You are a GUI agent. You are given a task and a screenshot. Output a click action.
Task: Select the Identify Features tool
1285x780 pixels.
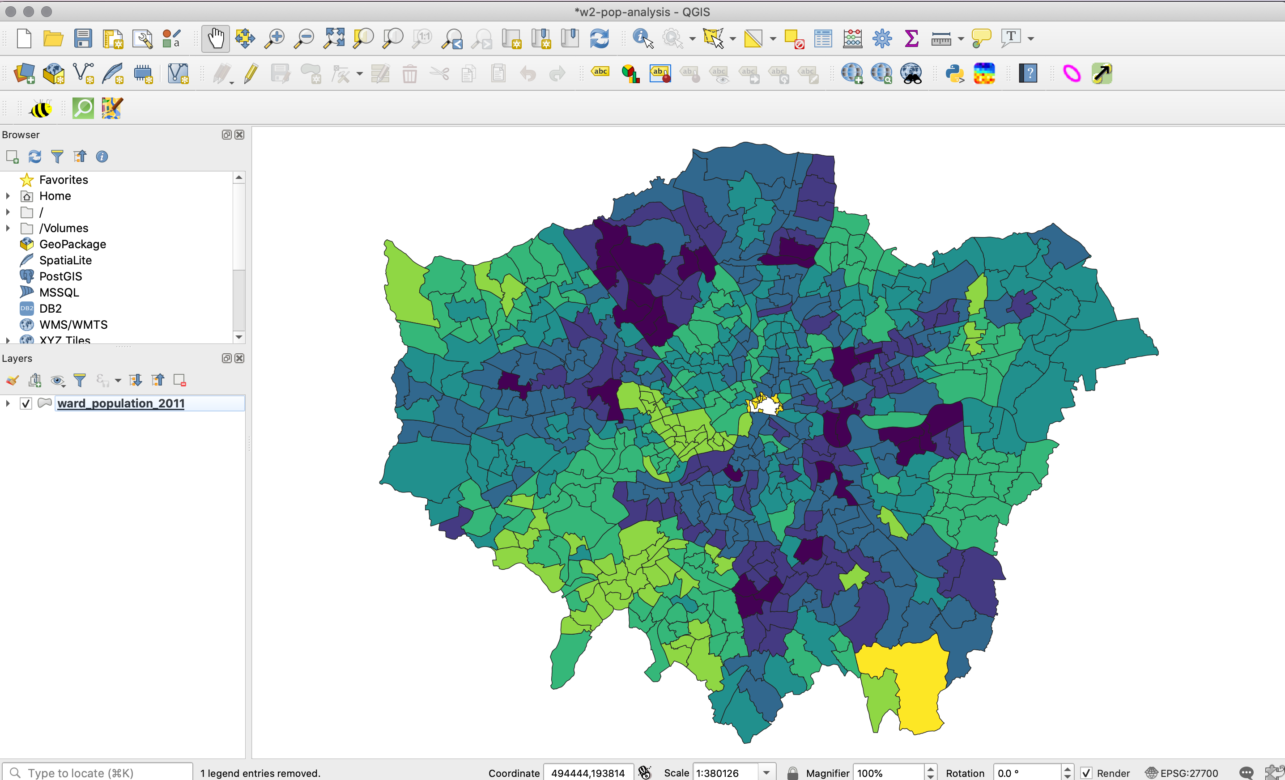click(x=642, y=38)
